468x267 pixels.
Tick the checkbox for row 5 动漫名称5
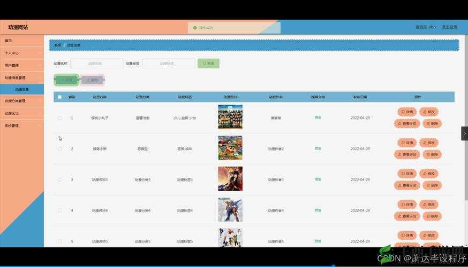tap(59, 241)
